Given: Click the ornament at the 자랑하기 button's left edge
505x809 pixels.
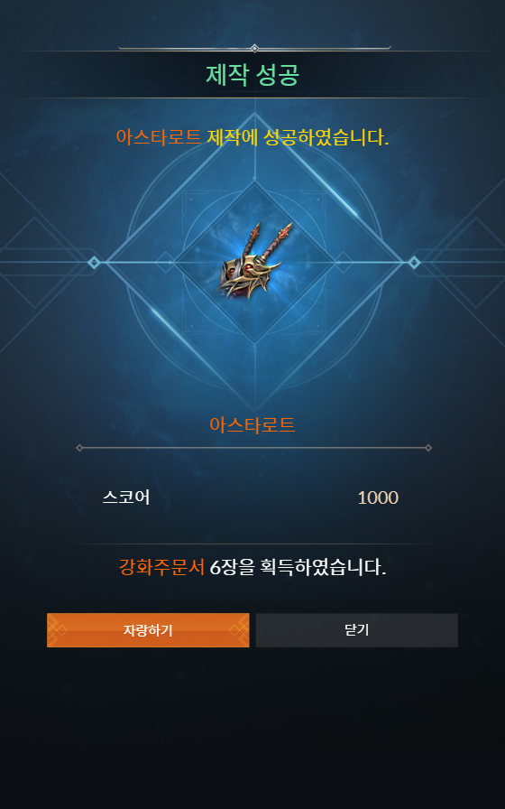Looking at the screenshot, I should (57, 630).
